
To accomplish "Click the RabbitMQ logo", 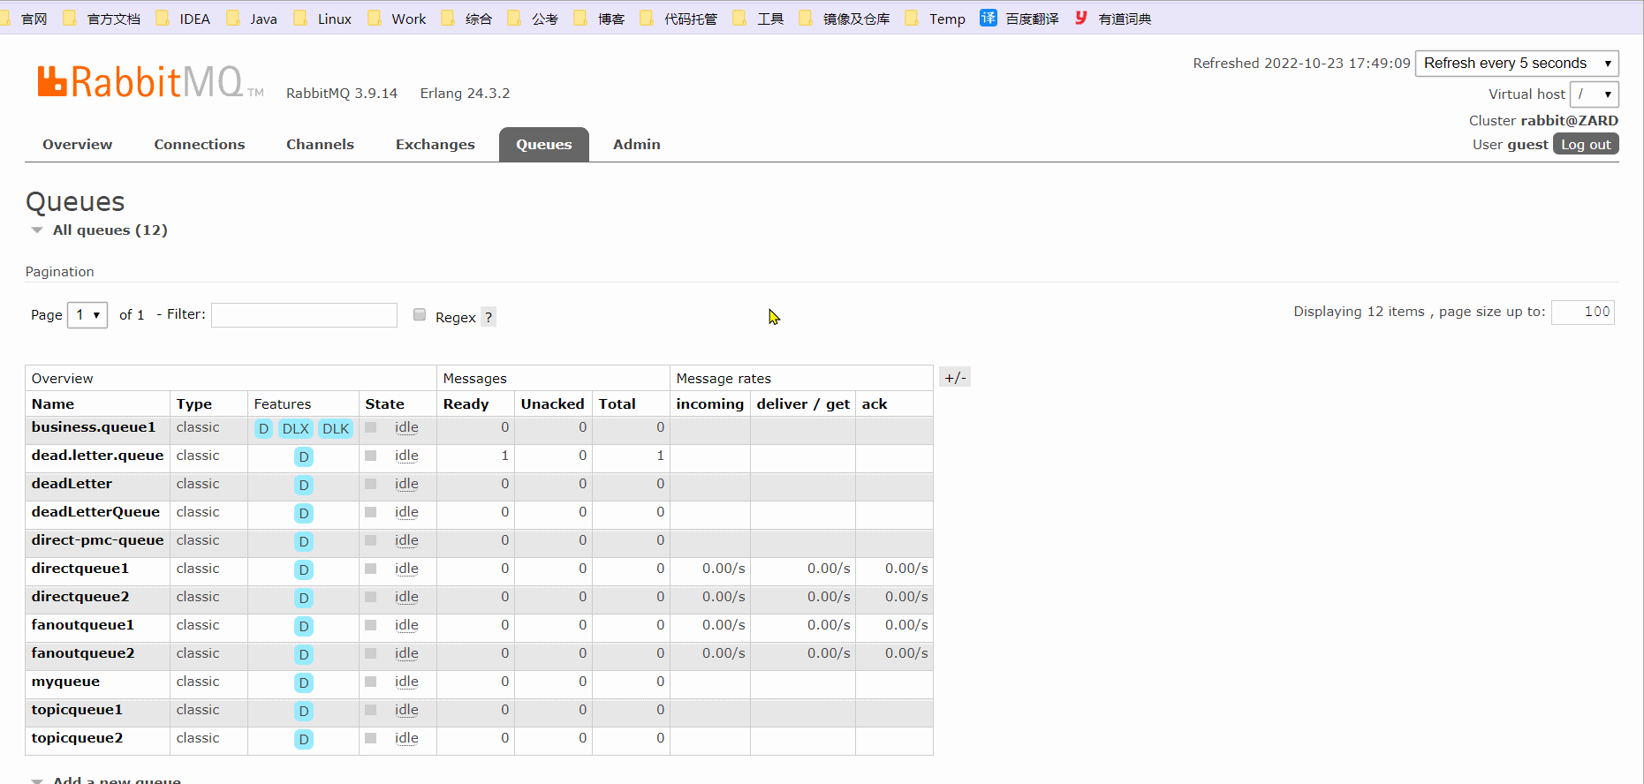I will pos(150,82).
